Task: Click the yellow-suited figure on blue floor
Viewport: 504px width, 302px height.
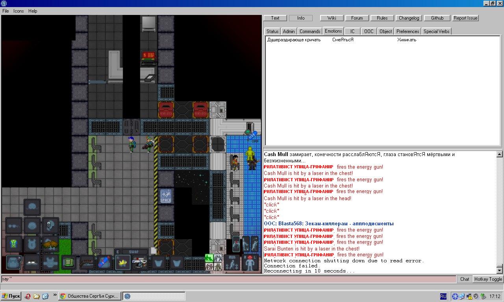Action: point(250,155)
